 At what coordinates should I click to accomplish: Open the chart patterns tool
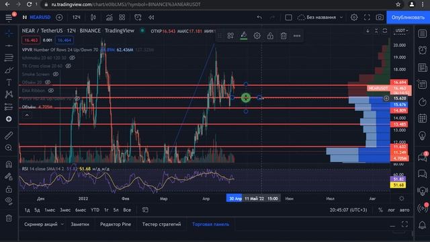(9, 94)
